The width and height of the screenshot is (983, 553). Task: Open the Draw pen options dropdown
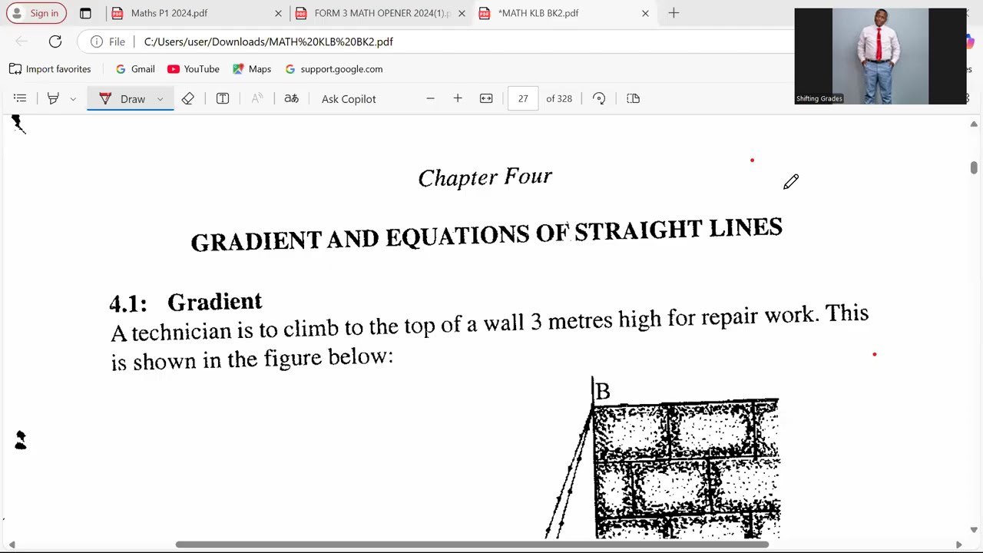tap(161, 98)
